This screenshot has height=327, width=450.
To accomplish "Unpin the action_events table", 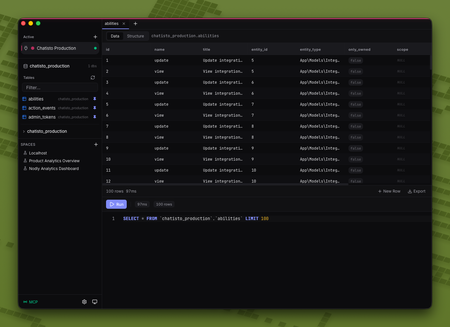I will pos(95,108).
